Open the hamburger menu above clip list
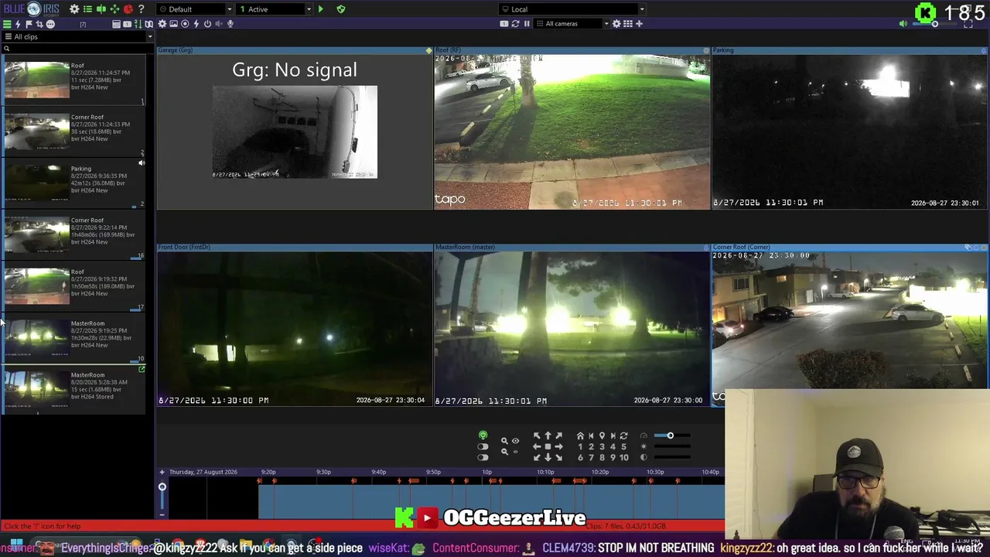The image size is (990, 557). click(7, 24)
